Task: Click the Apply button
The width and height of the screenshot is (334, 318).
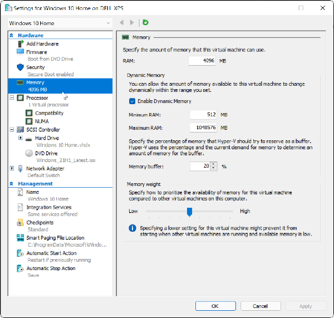Action: [306, 306]
